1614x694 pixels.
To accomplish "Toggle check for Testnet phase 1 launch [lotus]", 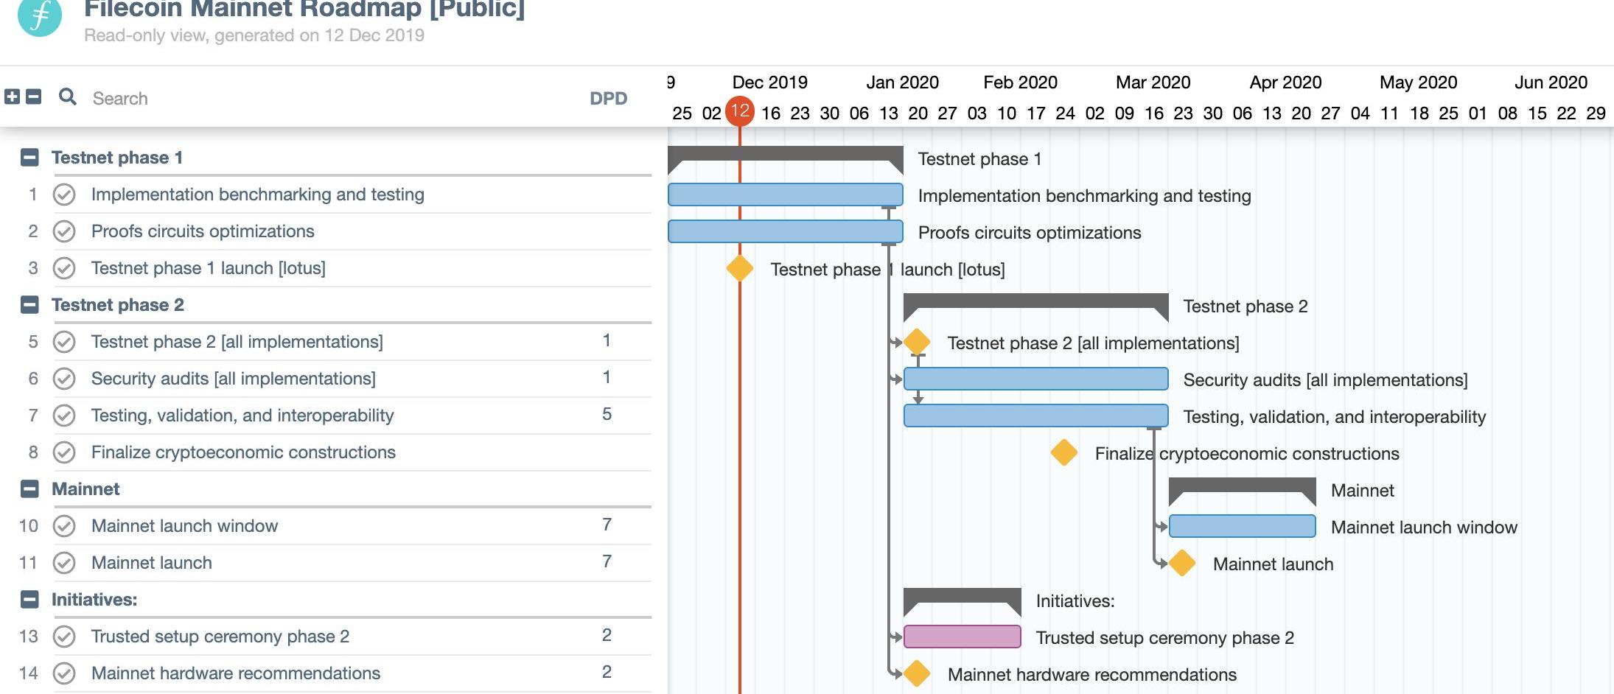I will (64, 268).
